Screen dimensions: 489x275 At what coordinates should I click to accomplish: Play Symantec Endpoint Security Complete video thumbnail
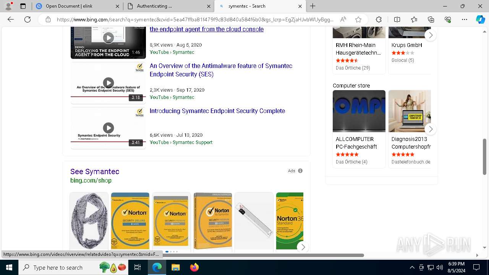pos(108,128)
